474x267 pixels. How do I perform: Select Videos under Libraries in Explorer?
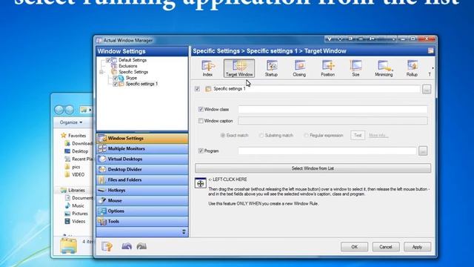79,221
